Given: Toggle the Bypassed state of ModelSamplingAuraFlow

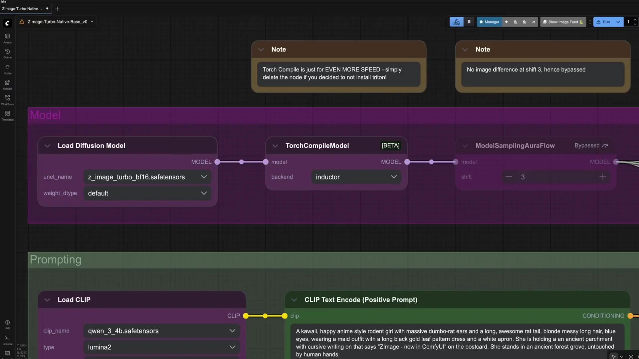Looking at the screenshot, I should (606, 146).
